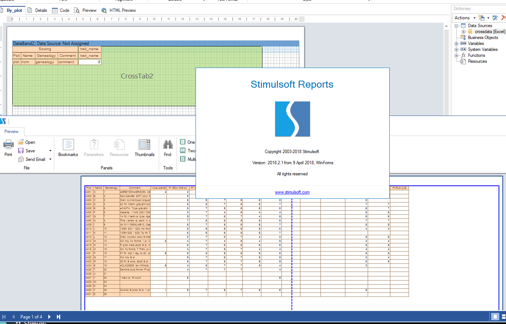Open the Dictionary Actions dropdown

click(465, 18)
